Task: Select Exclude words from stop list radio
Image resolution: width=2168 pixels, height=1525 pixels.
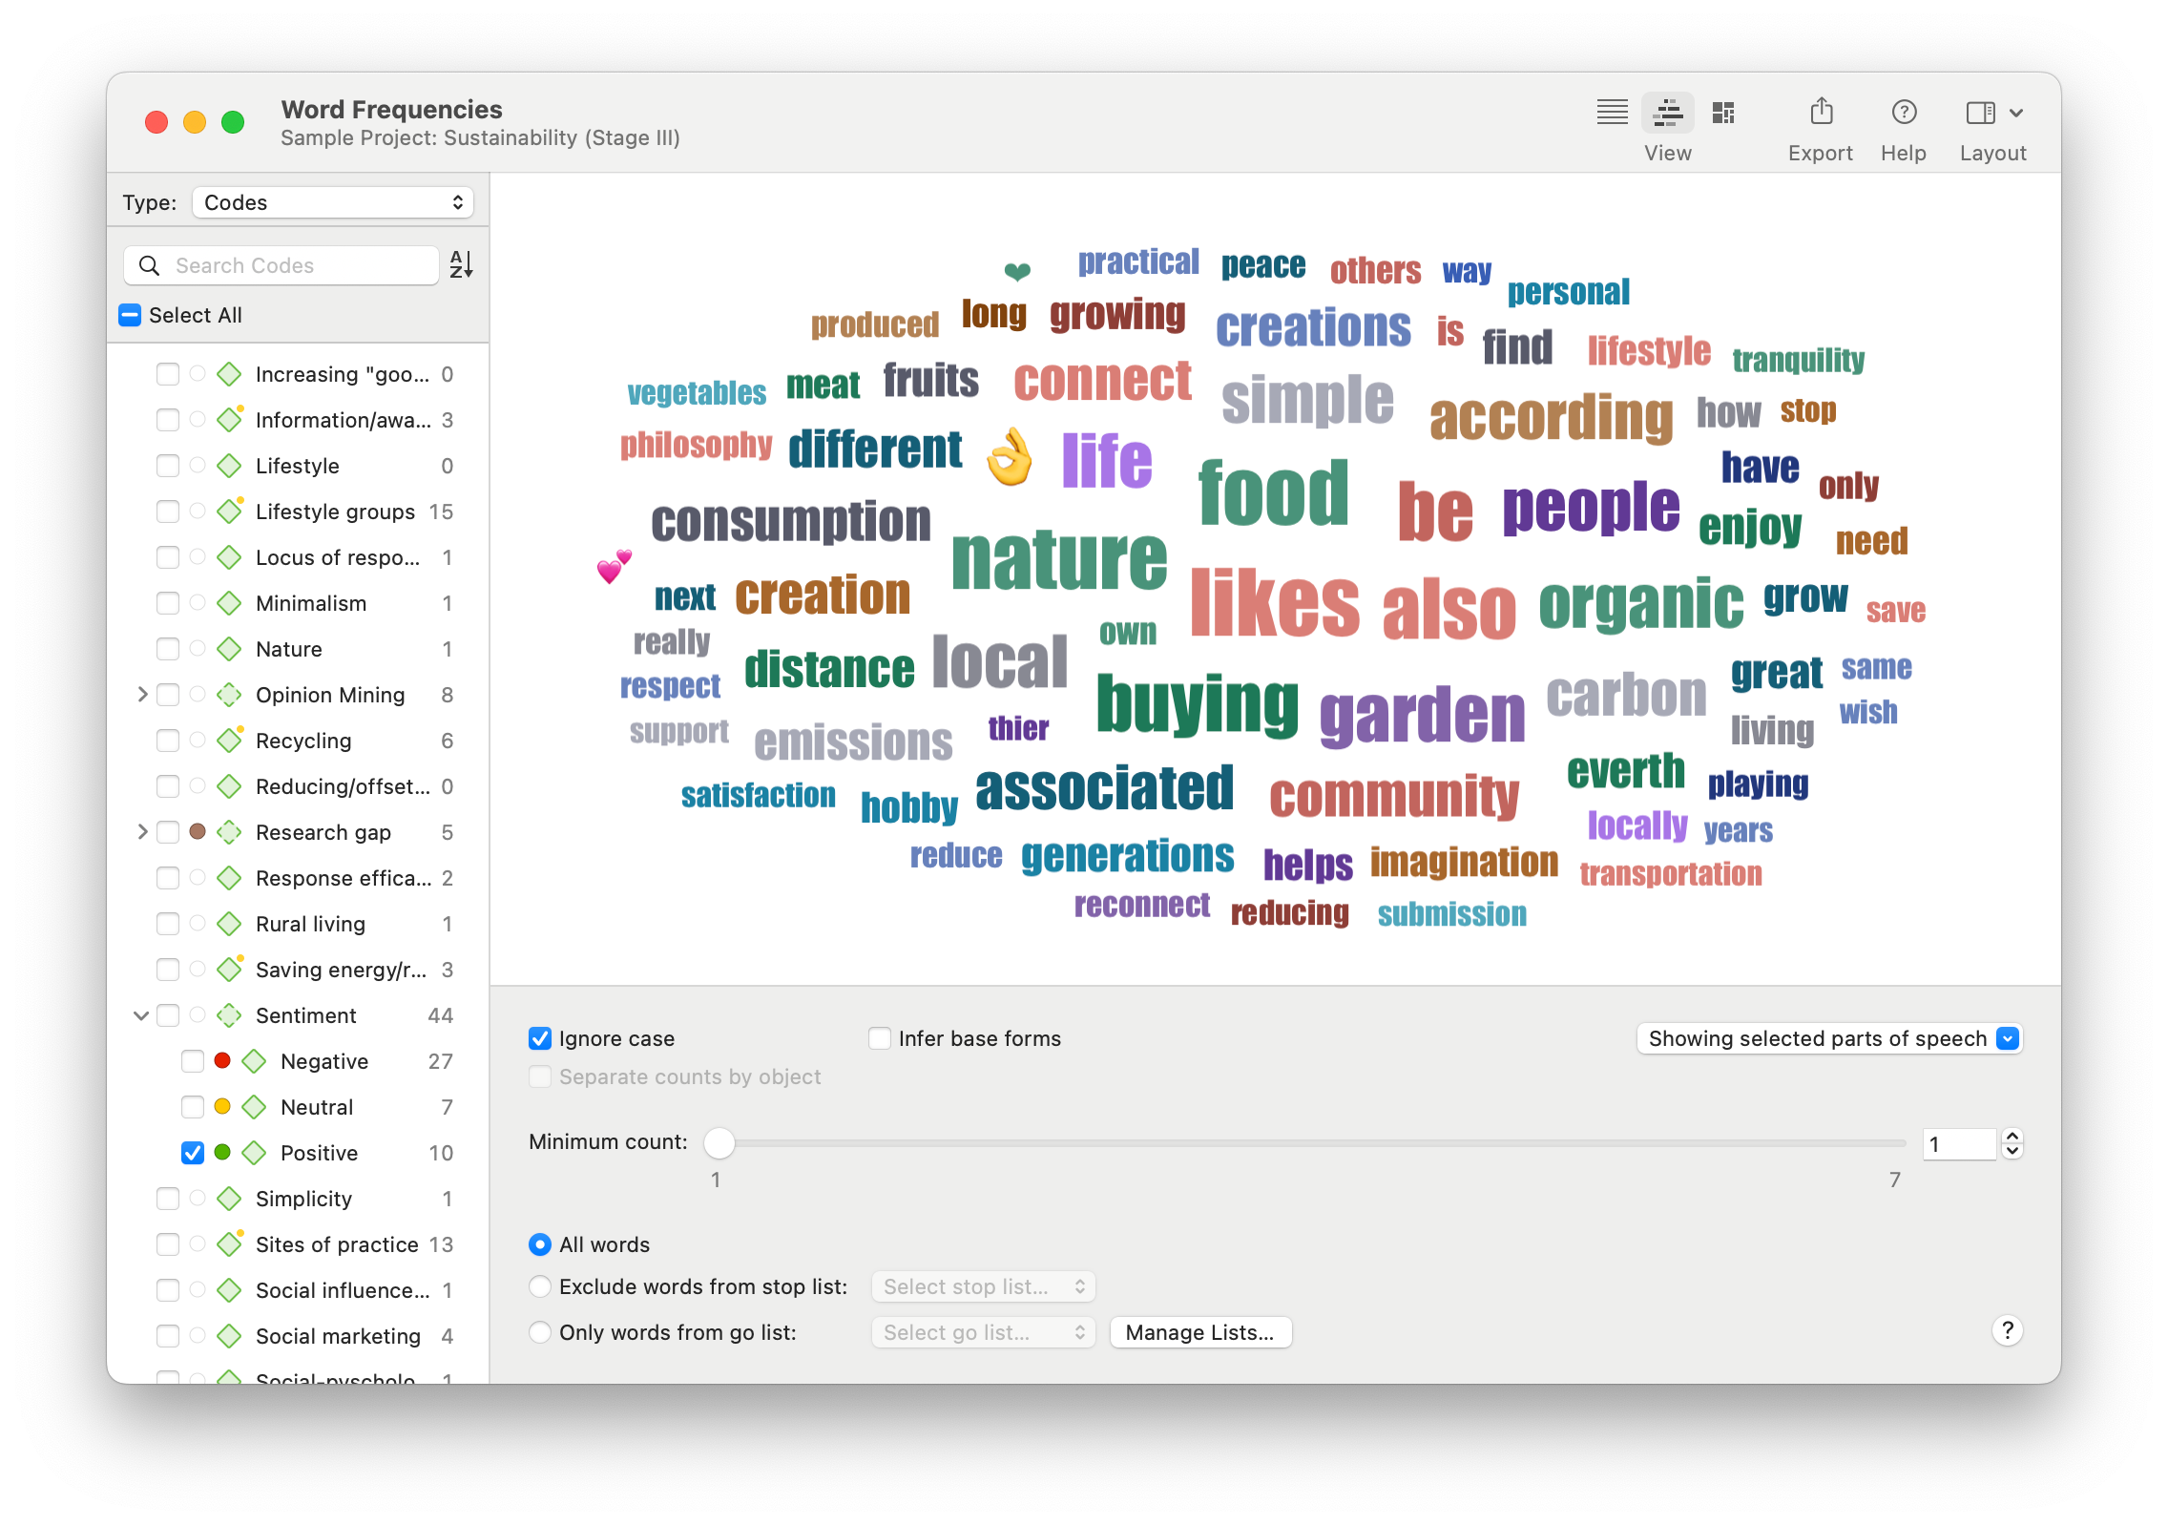Action: point(540,1286)
